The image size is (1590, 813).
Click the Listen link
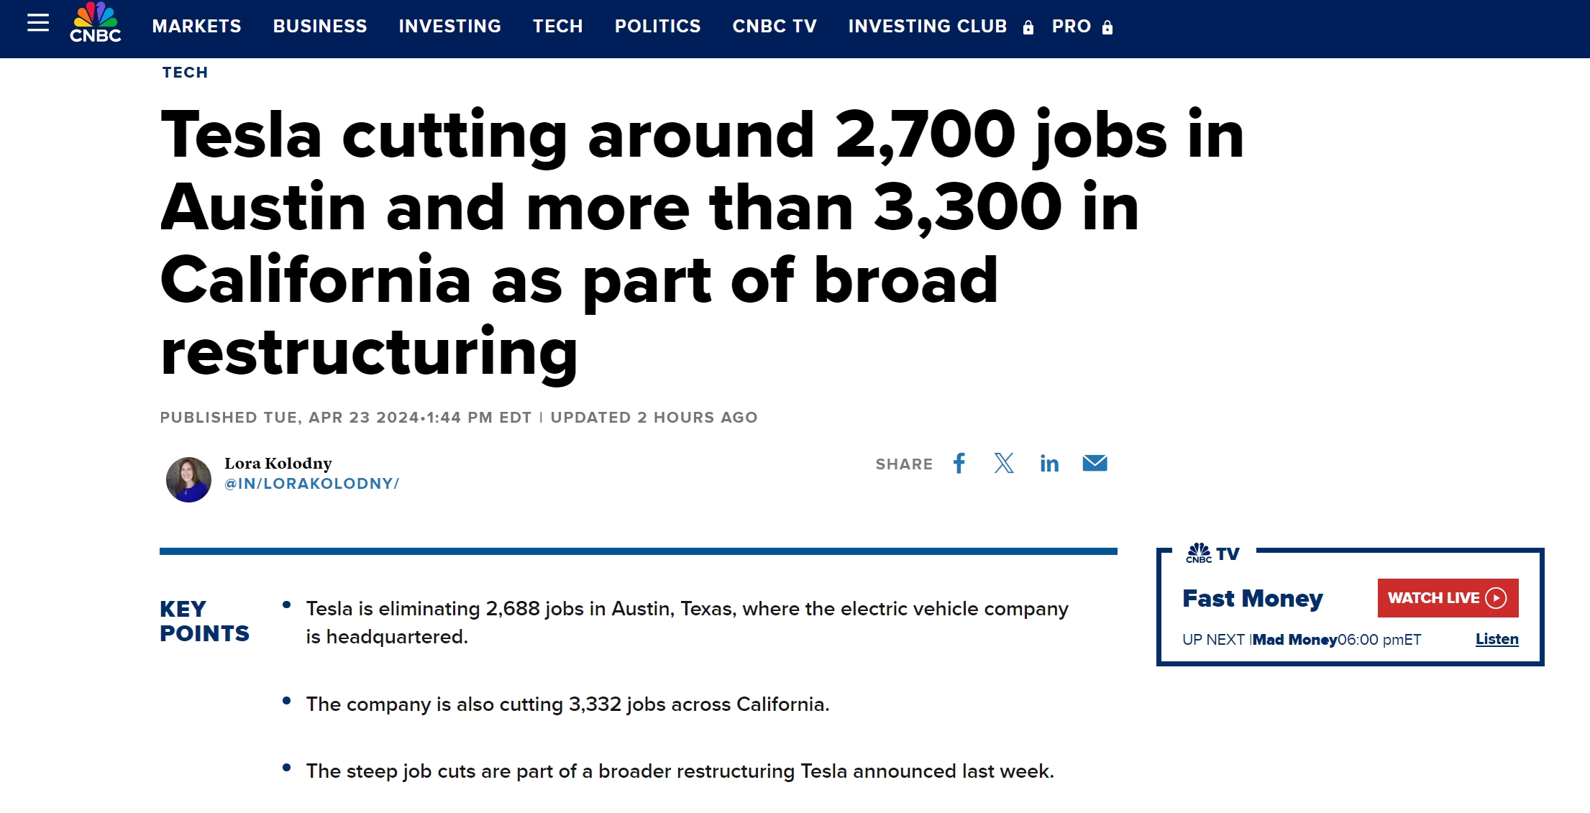click(x=1497, y=639)
